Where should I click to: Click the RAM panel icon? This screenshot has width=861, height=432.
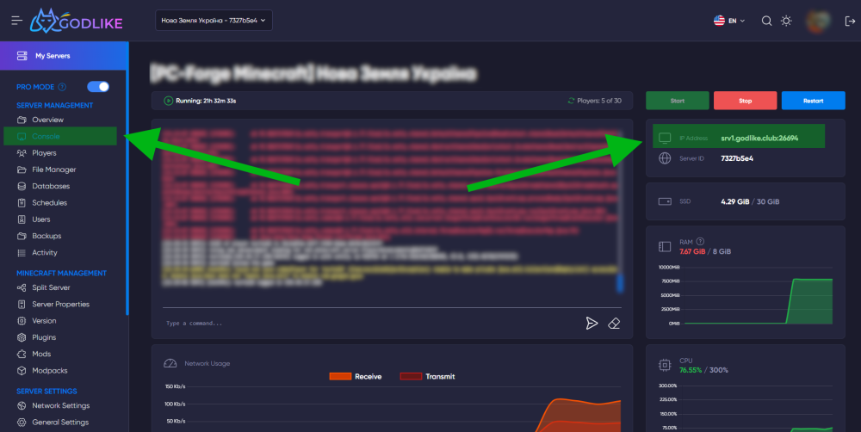665,247
